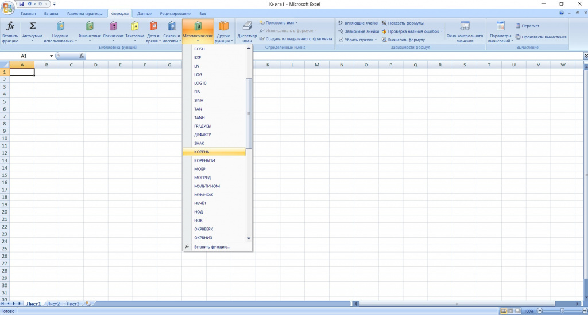Screen dimensions: 588x315
Task: Click the AutoSum sigma icon
Action: [33, 26]
